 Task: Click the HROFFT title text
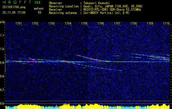point(17,2)
